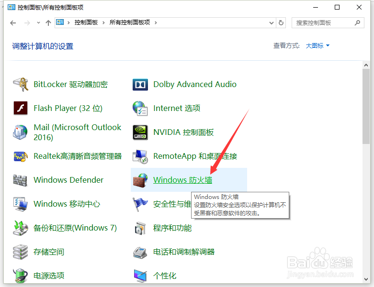Click the scrollbar down arrow
Screen dimensions: 374x287
(366, 279)
